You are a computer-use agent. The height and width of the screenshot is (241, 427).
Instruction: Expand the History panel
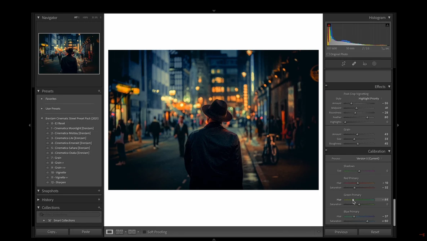pos(39,199)
